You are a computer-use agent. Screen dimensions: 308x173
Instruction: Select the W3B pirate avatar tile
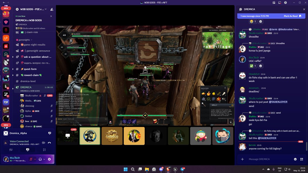90,136
